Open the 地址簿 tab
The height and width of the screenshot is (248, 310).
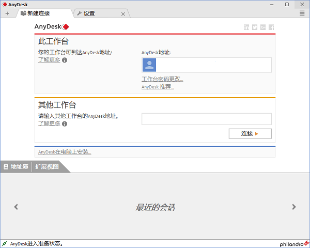tap(16, 167)
